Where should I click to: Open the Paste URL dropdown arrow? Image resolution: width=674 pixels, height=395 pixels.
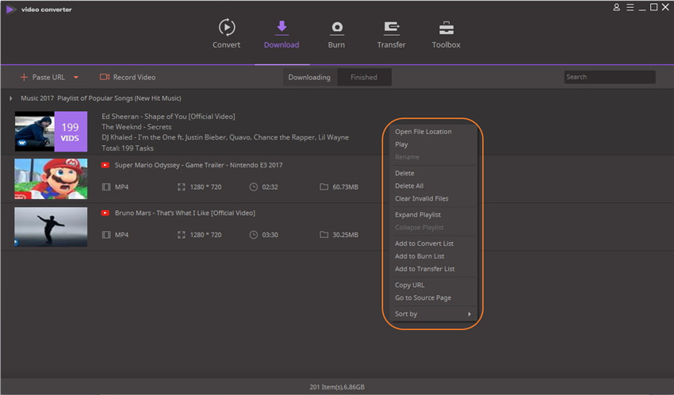pyautogui.click(x=76, y=78)
